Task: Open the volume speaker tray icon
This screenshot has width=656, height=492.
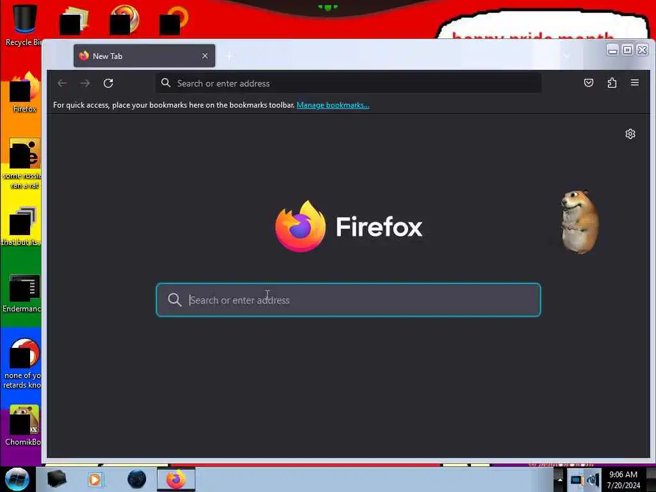Action: click(x=593, y=480)
